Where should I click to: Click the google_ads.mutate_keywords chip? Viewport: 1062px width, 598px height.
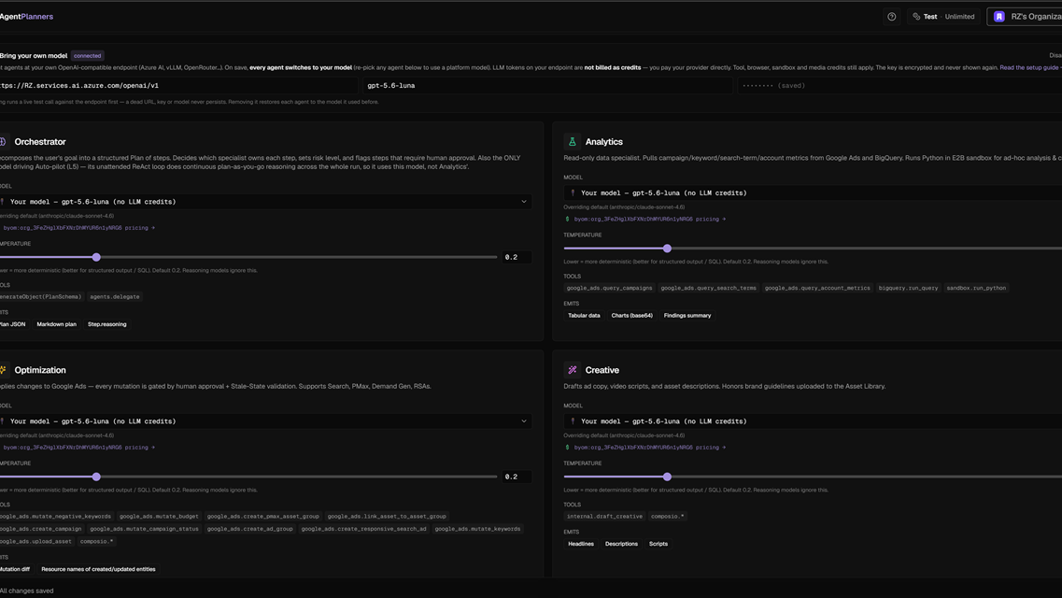tap(477, 529)
